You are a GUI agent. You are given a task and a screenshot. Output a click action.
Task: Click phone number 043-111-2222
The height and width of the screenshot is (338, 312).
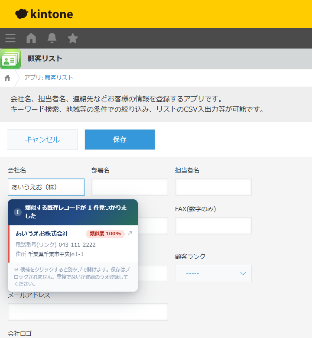[77, 245]
